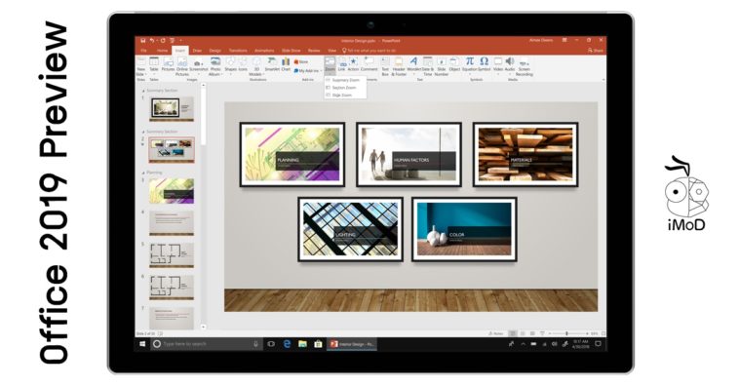
Task: Switch to the Draw tab
Action: 197,51
